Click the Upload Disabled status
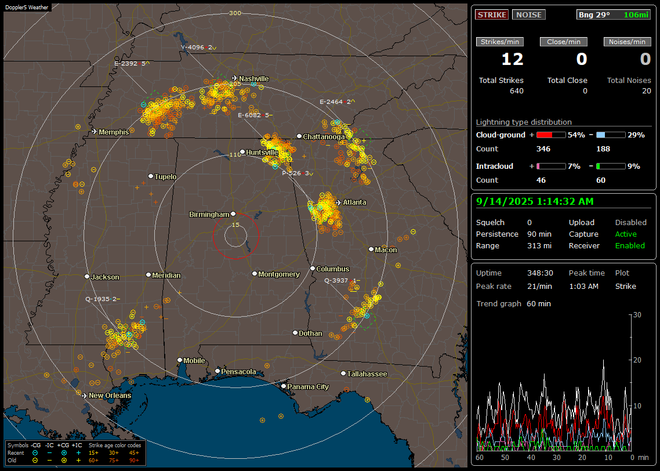 point(630,223)
